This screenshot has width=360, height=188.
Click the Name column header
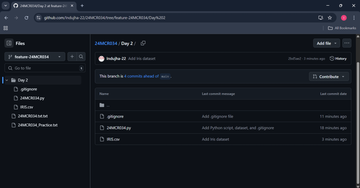point(104,94)
